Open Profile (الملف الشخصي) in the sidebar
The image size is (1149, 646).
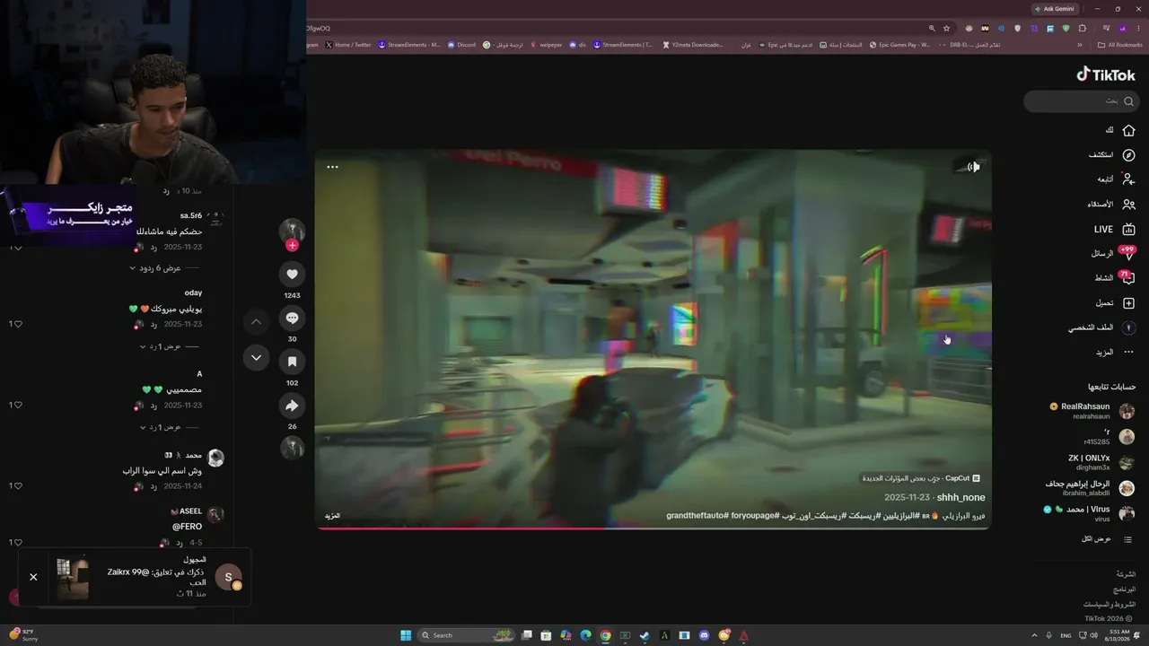click(x=1101, y=327)
